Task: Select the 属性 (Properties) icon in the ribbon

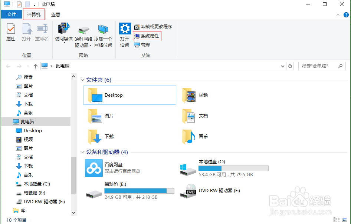Action: [11, 32]
